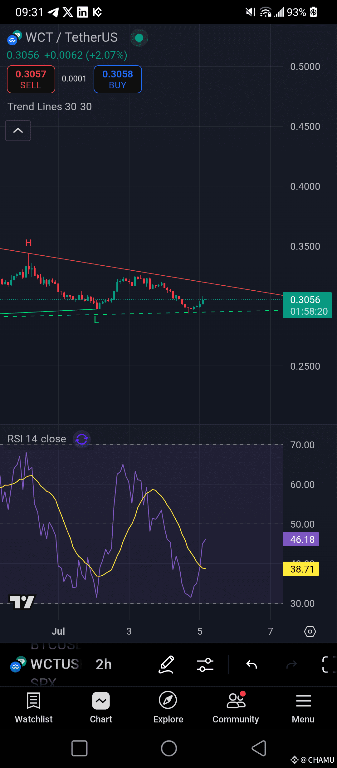The height and width of the screenshot is (768, 337).
Task: Open RSI 14 close indicator label
Action: click(x=37, y=439)
